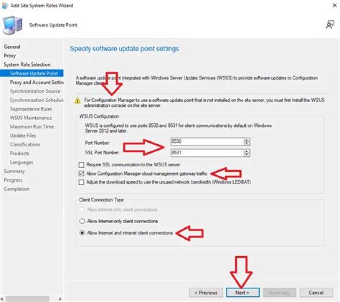Select the Software Update Point step

(32, 73)
